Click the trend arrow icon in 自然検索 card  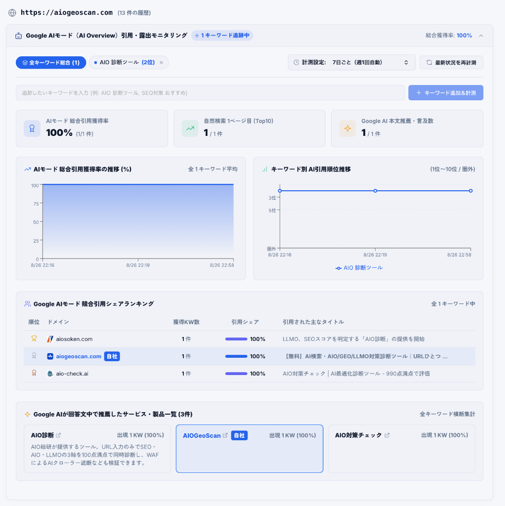click(190, 128)
